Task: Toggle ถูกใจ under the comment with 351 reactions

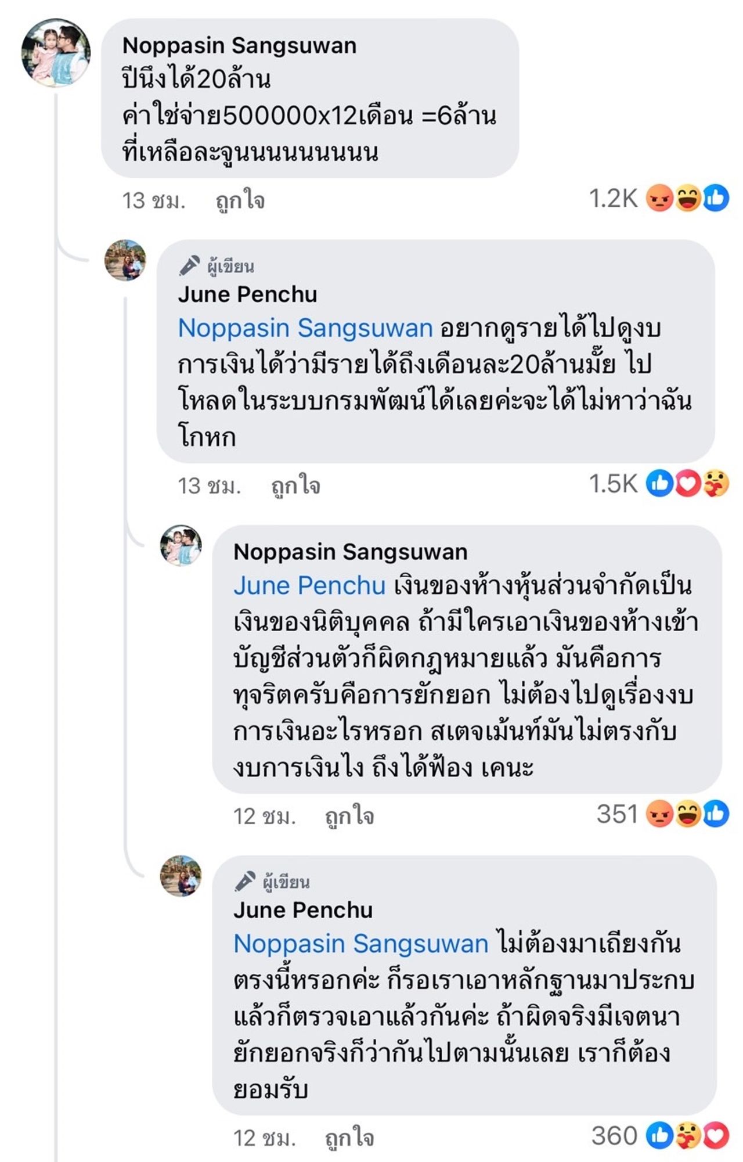Action: [x=349, y=816]
